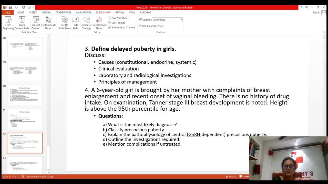Screen dimensions: 328x184
Task: Start show From Current Slide
Action: tap(22, 23)
